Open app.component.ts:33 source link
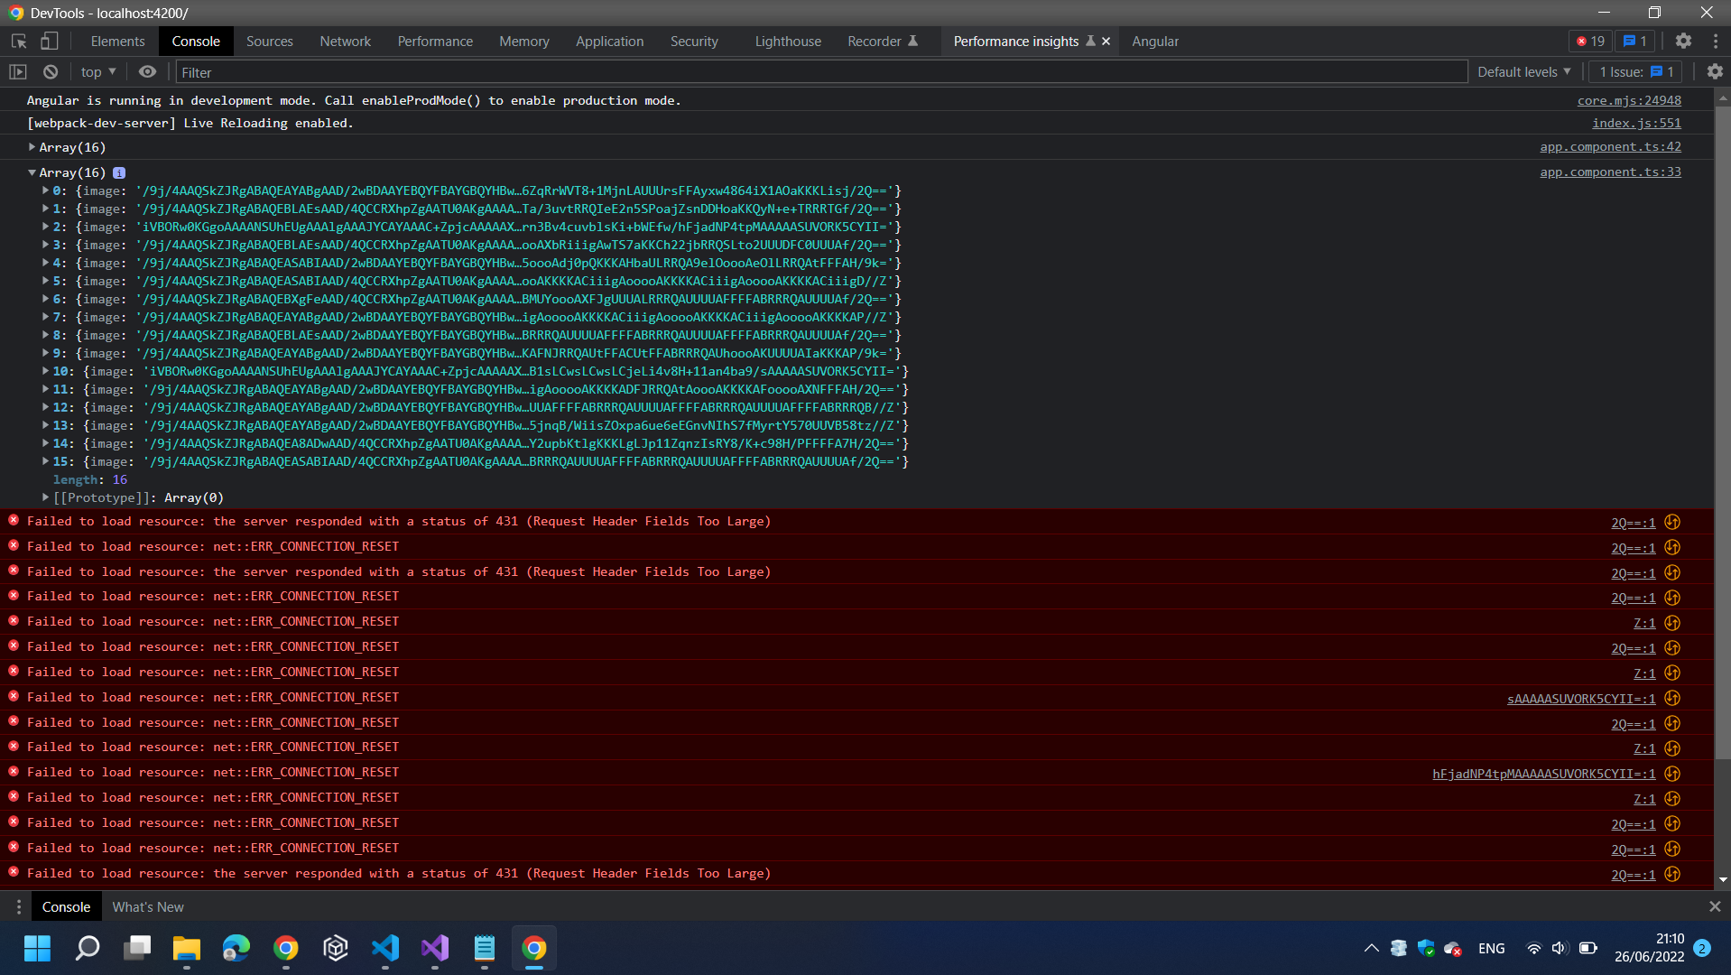Screen dimensions: 1731x975 [1610, 172]
